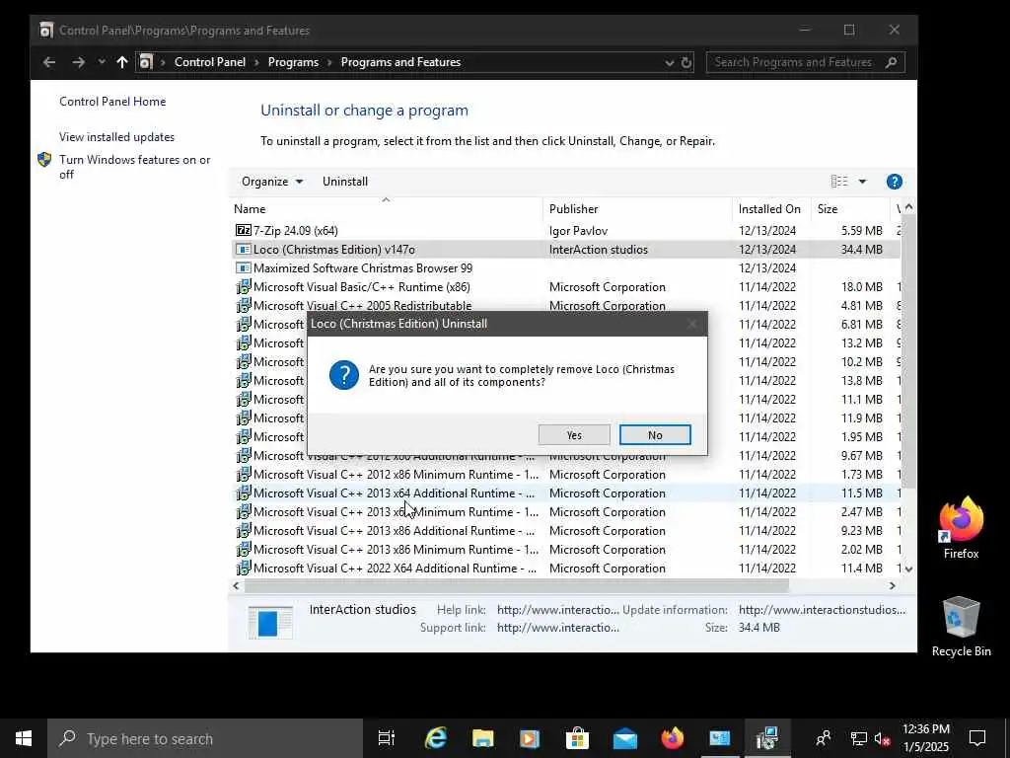This screenshot has width=1010, height=758.
Task: Open the Update information URL in details pane
Action: coord(822,610)
